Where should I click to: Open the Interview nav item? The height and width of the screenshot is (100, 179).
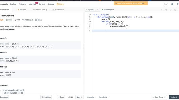point(32,4)
